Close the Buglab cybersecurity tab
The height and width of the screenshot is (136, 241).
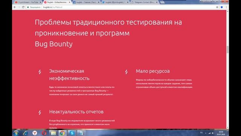click(x=69, y=2)
